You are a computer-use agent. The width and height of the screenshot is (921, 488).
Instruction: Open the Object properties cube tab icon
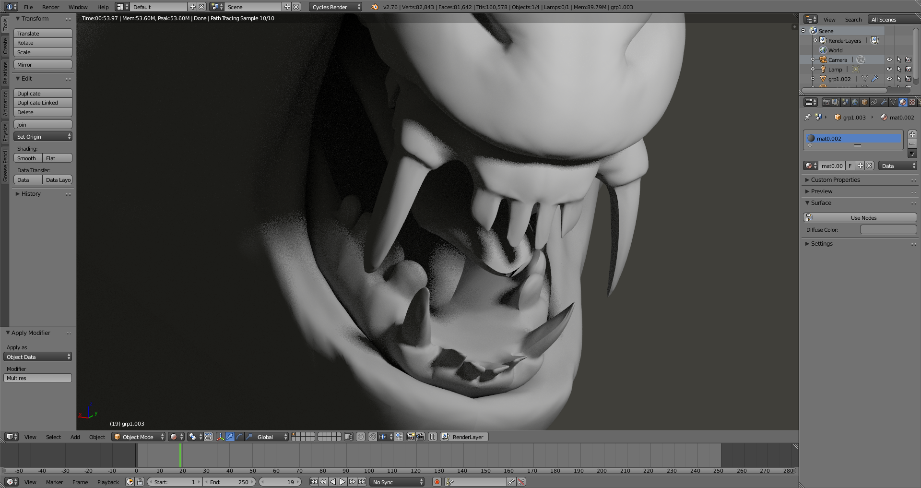(864, 102)
